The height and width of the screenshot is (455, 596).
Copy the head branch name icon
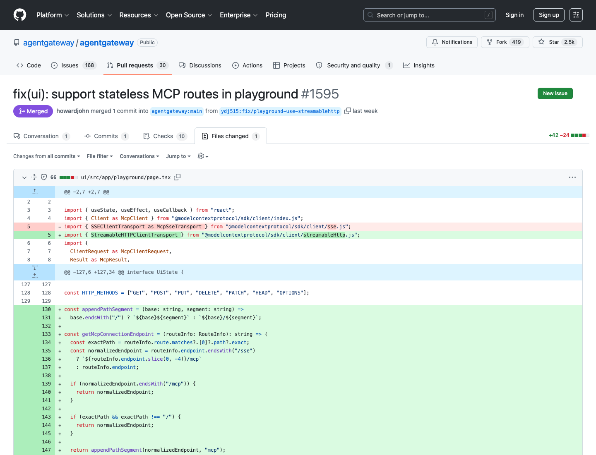click(348, 111)
